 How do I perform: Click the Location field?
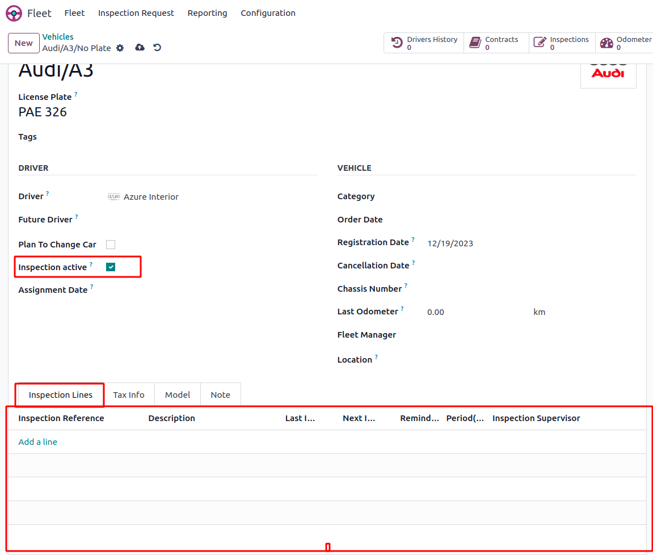(532, 360)
